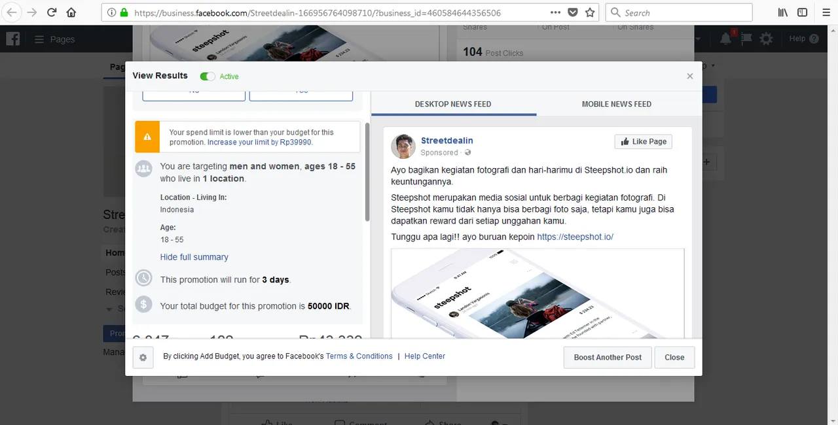
Task: Click the 18 - 55 age value
Action: 172,240
